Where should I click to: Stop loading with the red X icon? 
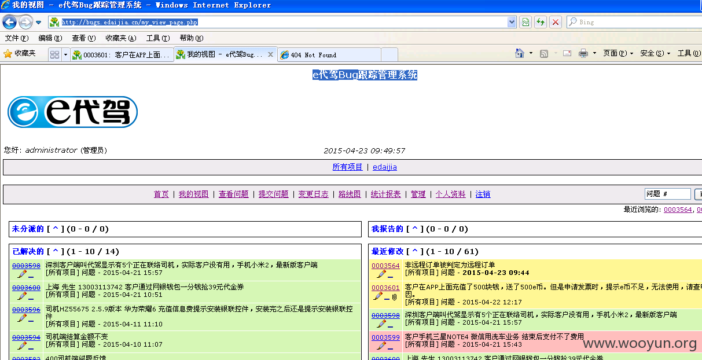coord(556,22)
